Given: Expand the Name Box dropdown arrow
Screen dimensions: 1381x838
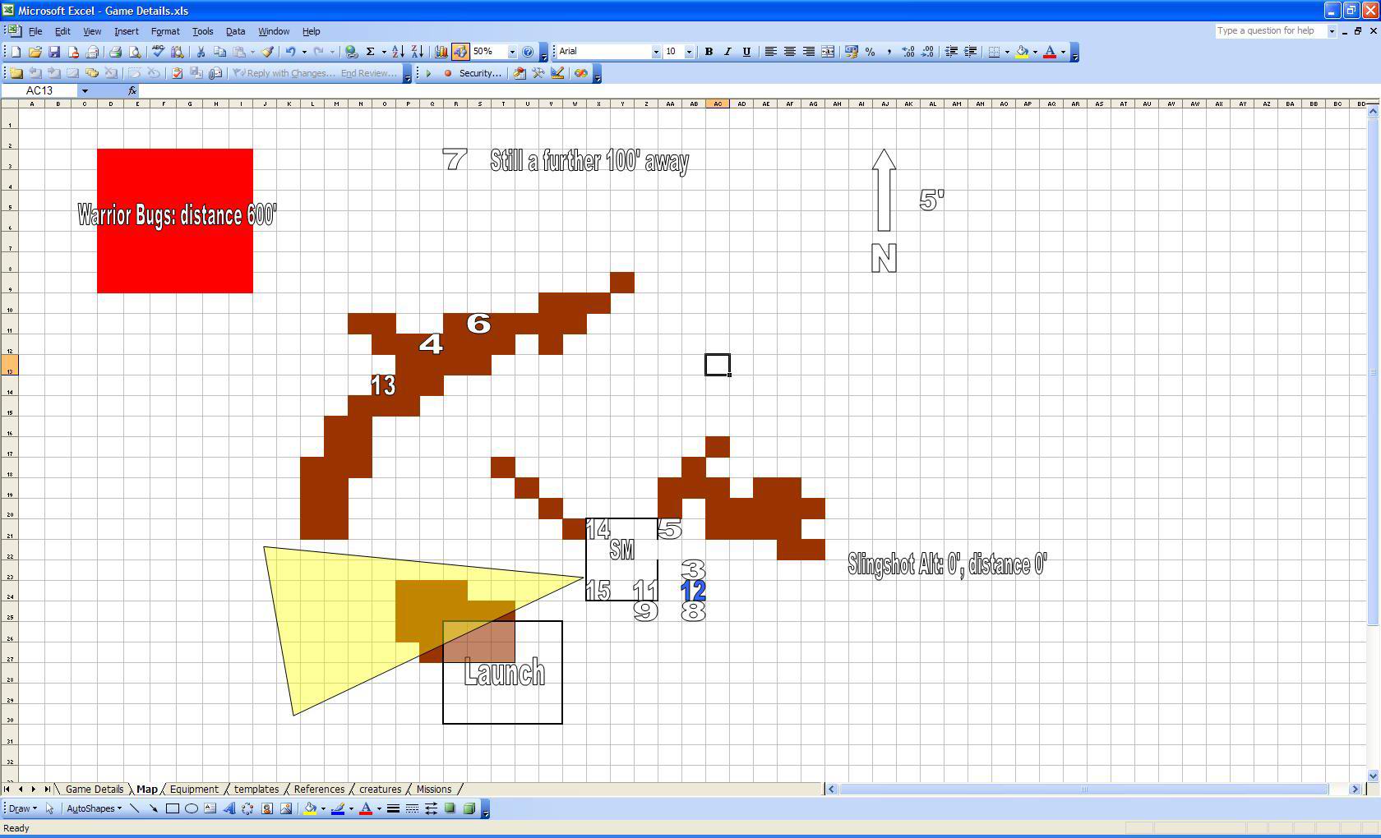Looking at the screenshot, I should coord(85,91).
